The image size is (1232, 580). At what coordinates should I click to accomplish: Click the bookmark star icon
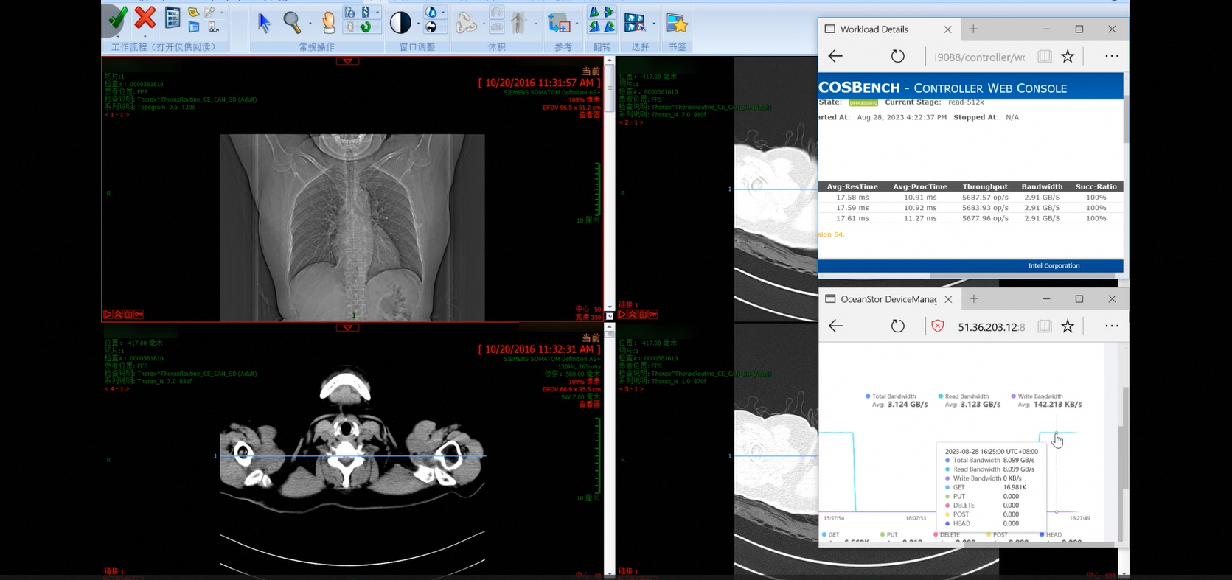tap(676, 23)
